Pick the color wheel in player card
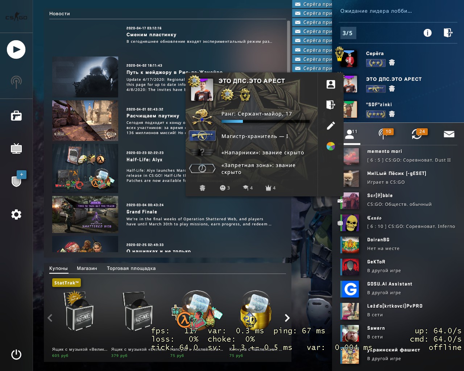464x371 pixels. click(331, 146)
